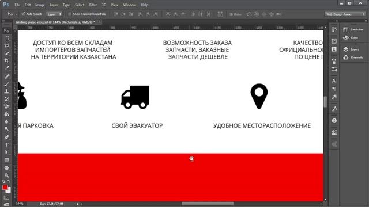
Task: Open the Paragraph panel icon
Action: (x=334, y=89)
